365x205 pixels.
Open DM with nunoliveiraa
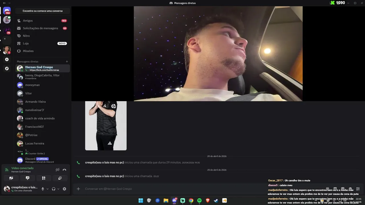pos(42,110)
